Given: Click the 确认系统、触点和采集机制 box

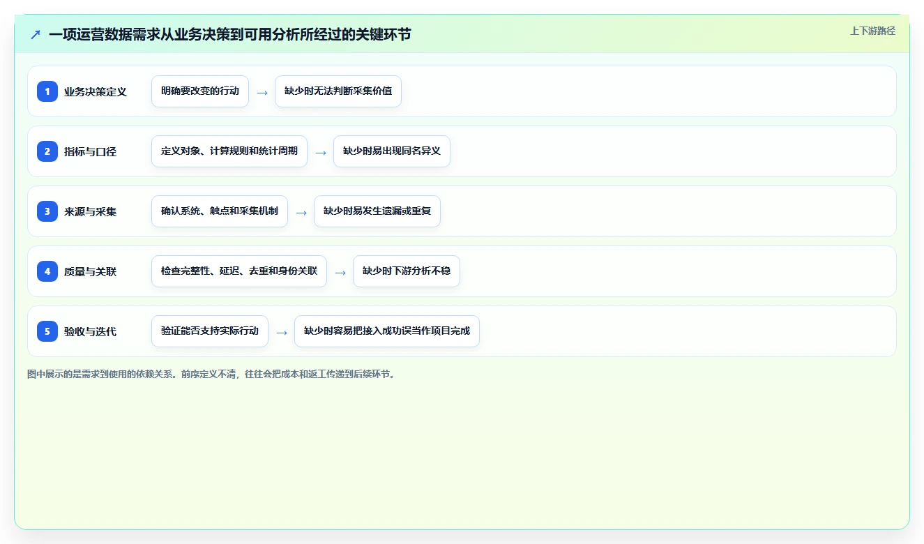Looking at the screenshot, I should 220,211.
